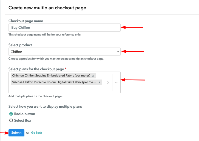Click the 'Select Box' option label
This screenshot has width=199, height=141.
tap(22, 120)
